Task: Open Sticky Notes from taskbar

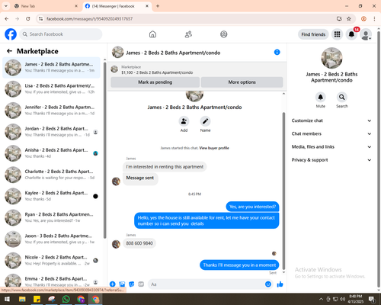Action: [x=37, y=299]
